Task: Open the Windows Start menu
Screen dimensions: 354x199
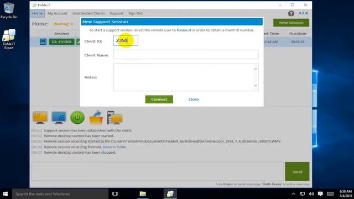Action: [5, 194]
